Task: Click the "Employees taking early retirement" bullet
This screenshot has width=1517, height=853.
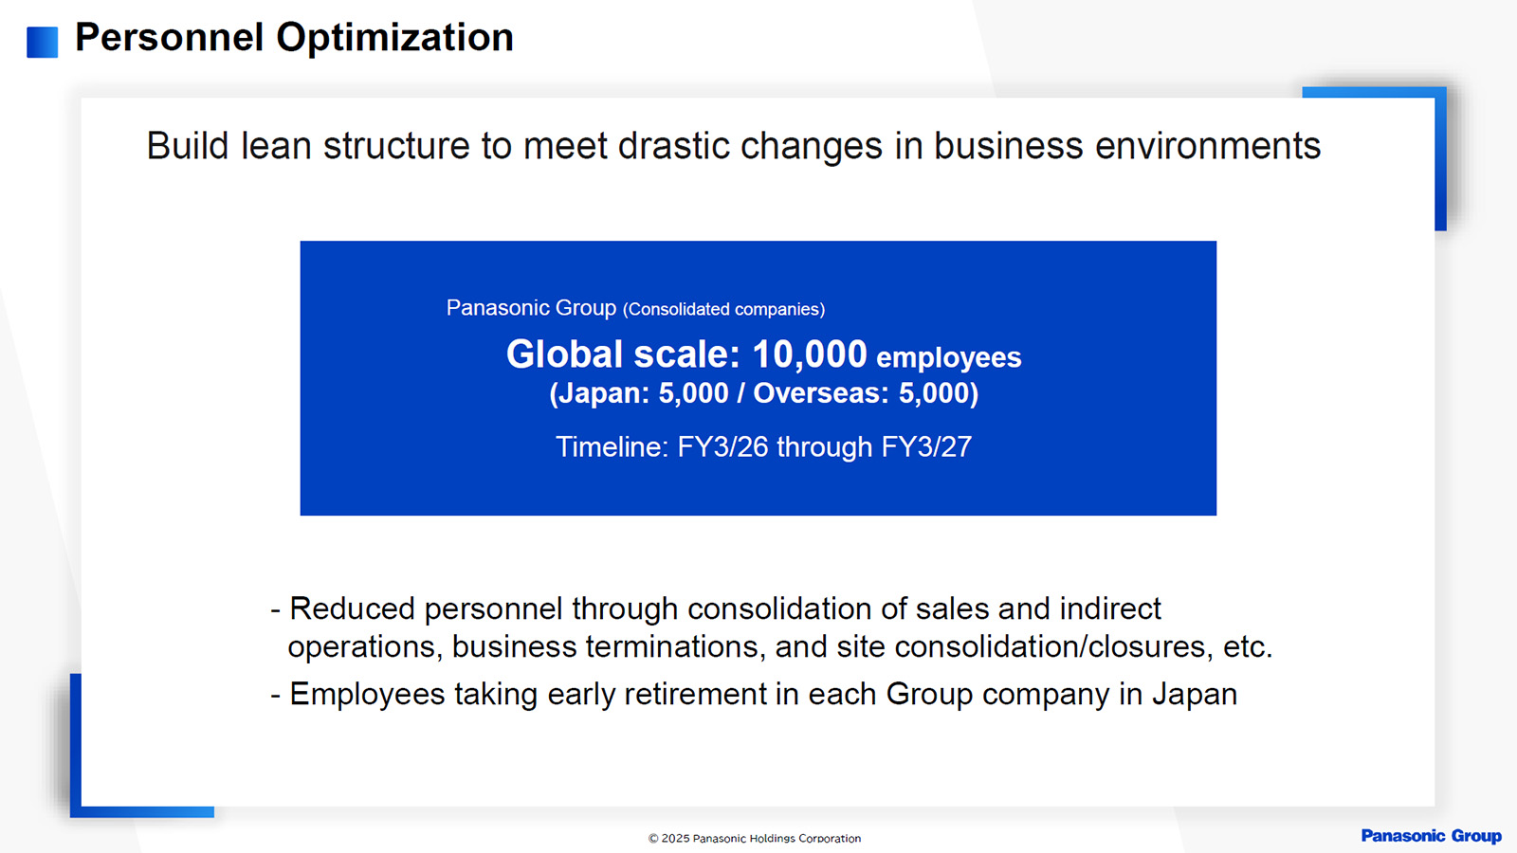Action: 762,694
